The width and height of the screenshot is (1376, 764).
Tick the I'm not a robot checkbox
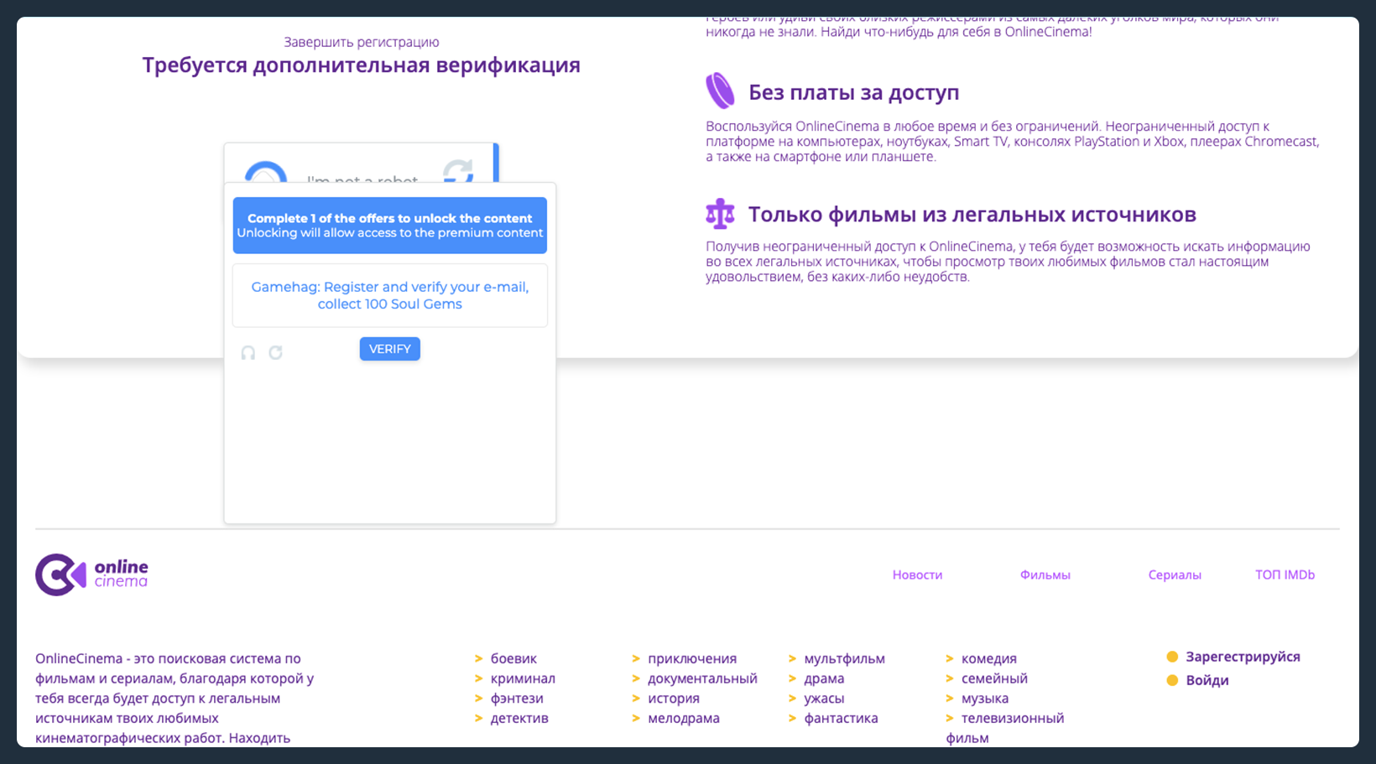tap(266, 173)
